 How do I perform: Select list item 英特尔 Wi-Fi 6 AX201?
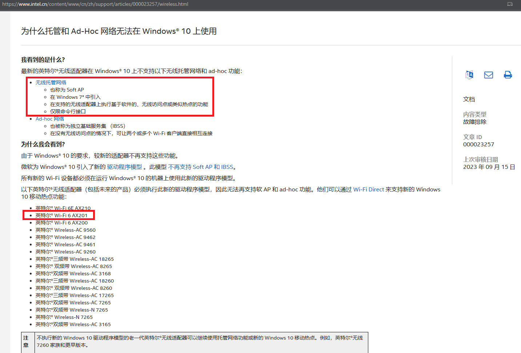[x=61, y=215]
